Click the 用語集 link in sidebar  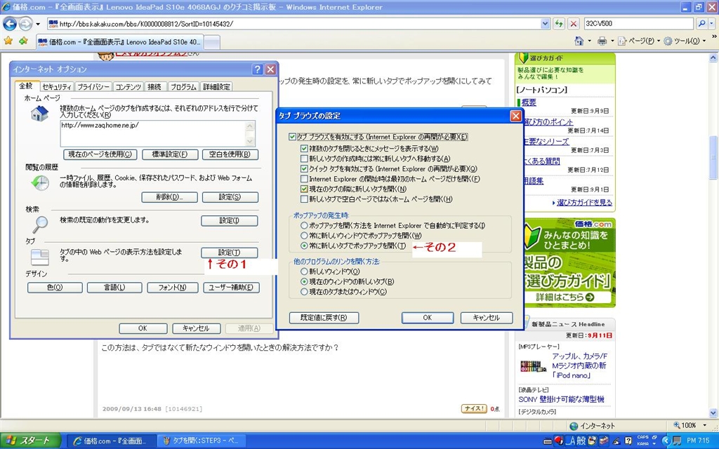(534, 180)
